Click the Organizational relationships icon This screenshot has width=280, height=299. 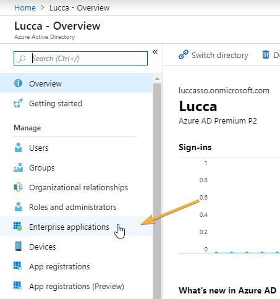[18, 187]
